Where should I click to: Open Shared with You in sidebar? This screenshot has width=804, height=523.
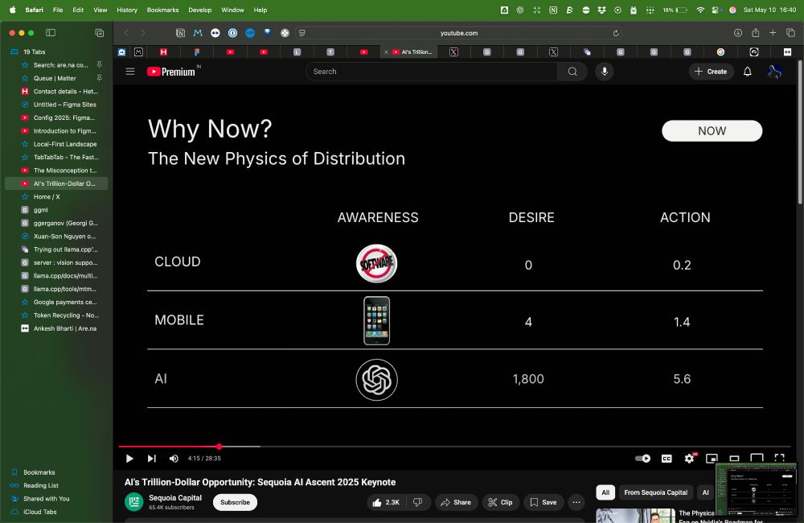click(x=56, y=498)
